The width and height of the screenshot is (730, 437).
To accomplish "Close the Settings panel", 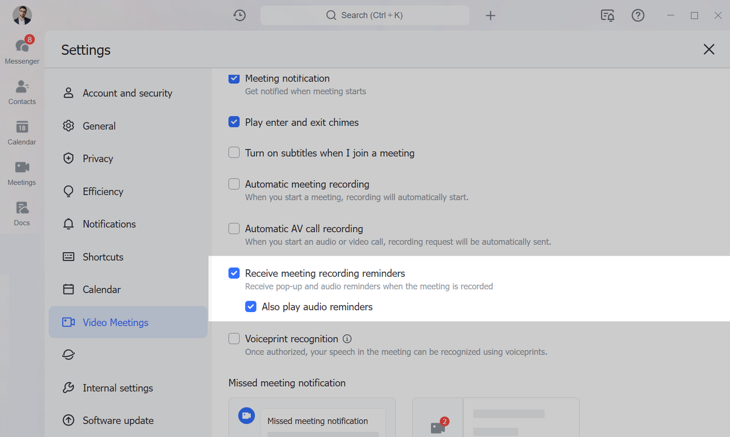I will (x=709, y=50).
